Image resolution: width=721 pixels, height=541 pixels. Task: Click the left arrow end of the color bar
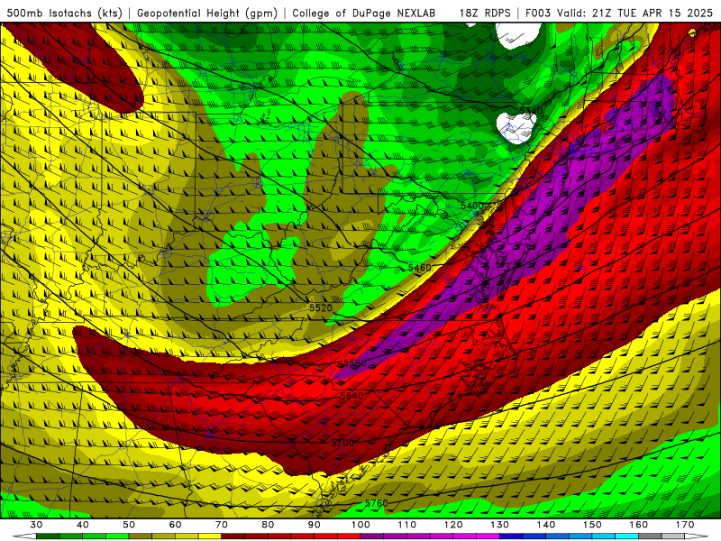(24, 536)
